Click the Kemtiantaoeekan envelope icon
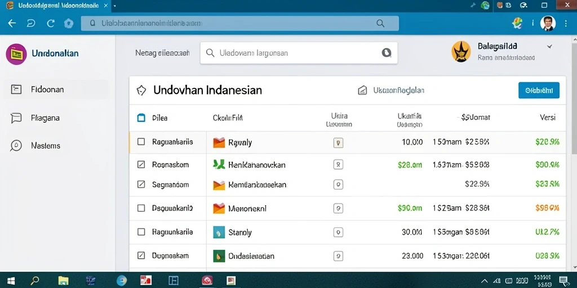The width and height of the screenshot is (577, 288). pos(219,184)
